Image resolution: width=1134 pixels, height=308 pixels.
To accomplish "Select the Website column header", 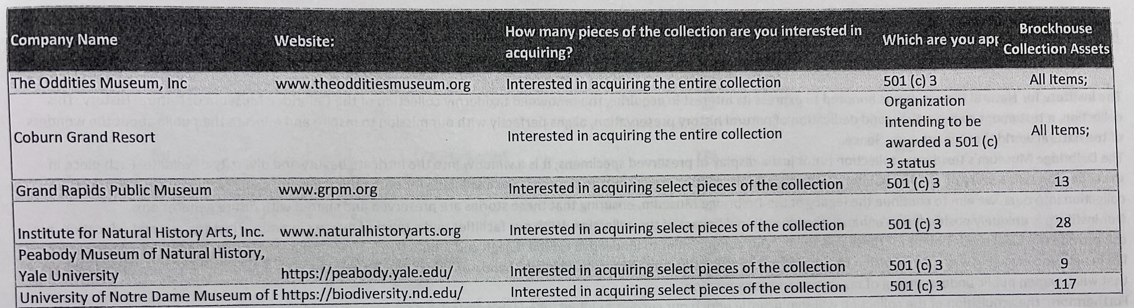I will (x=304, y=41).
